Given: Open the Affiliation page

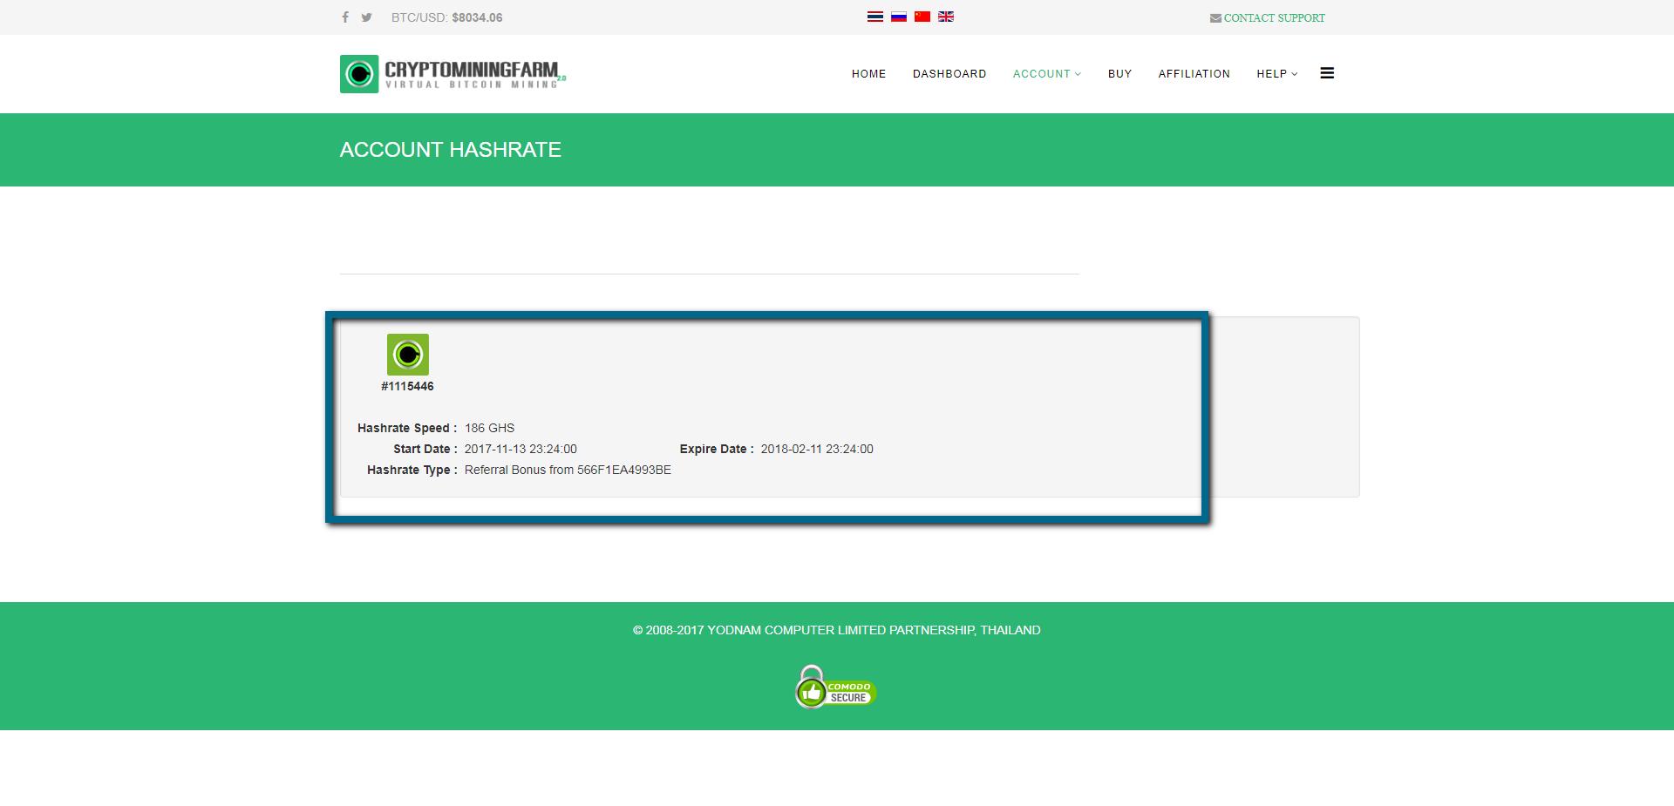Looking at the screenshot, I should (x=1194, y=74).
